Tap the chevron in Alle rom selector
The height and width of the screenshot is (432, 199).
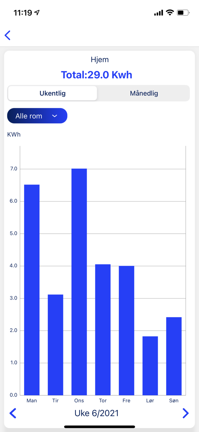click(54, 116)
